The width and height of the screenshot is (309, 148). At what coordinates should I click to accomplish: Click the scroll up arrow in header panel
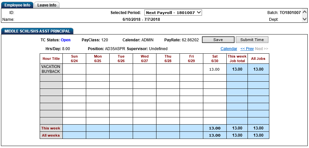tap(305, 12)
